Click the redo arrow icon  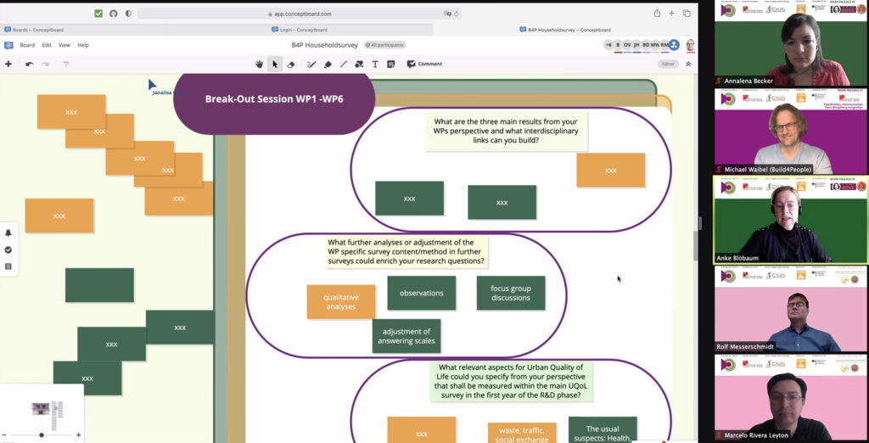click(x=46, y=64)
